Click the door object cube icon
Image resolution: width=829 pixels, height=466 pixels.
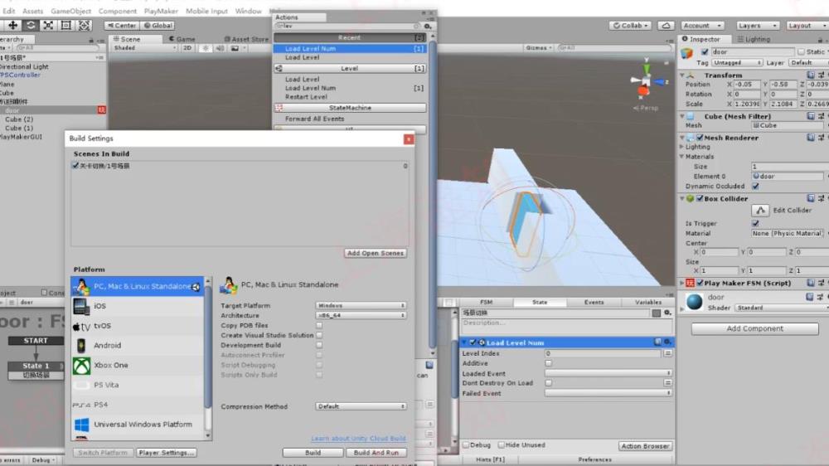[686, 53]
